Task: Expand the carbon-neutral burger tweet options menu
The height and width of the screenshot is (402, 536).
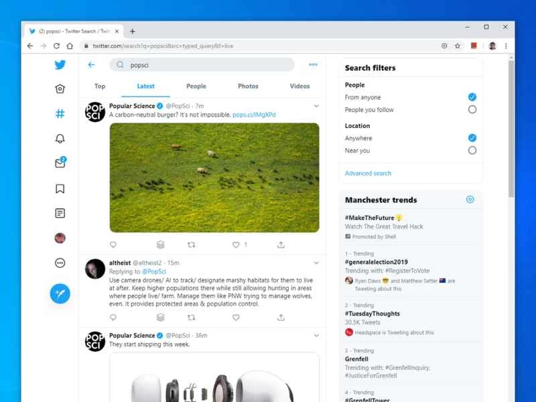Action: (316, 106)
